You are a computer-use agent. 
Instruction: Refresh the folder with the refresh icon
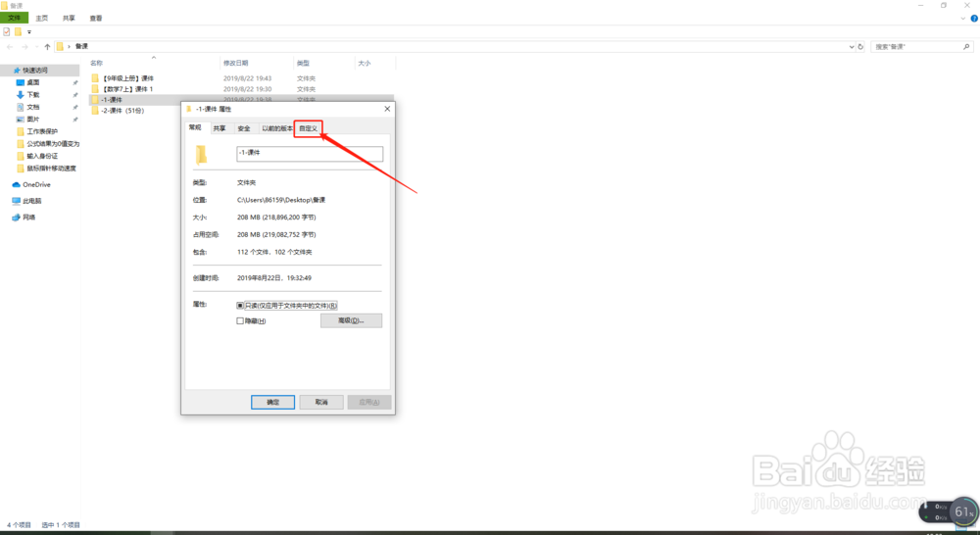pos(860,47)
